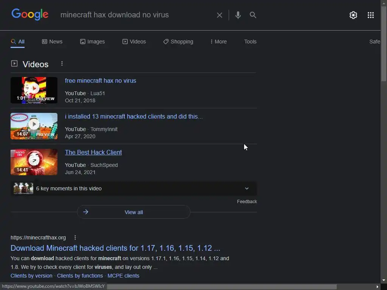Open three-dot menu next to minecrafthax.org
Image resolution: width=387 pixels, height=290 pixels.
(x=75, y=238)
